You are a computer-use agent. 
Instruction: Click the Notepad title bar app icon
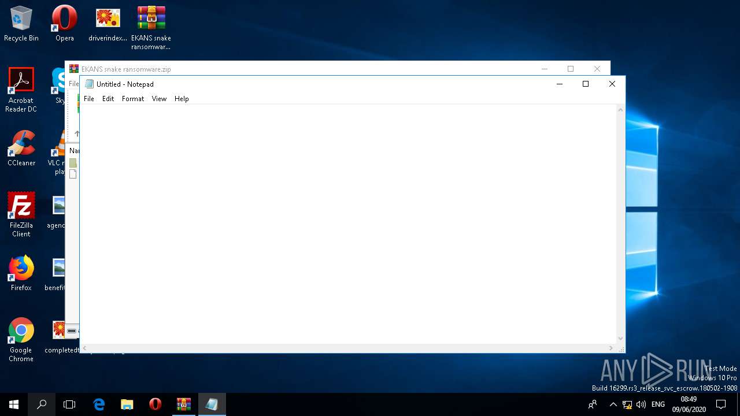tap(89, 84)
